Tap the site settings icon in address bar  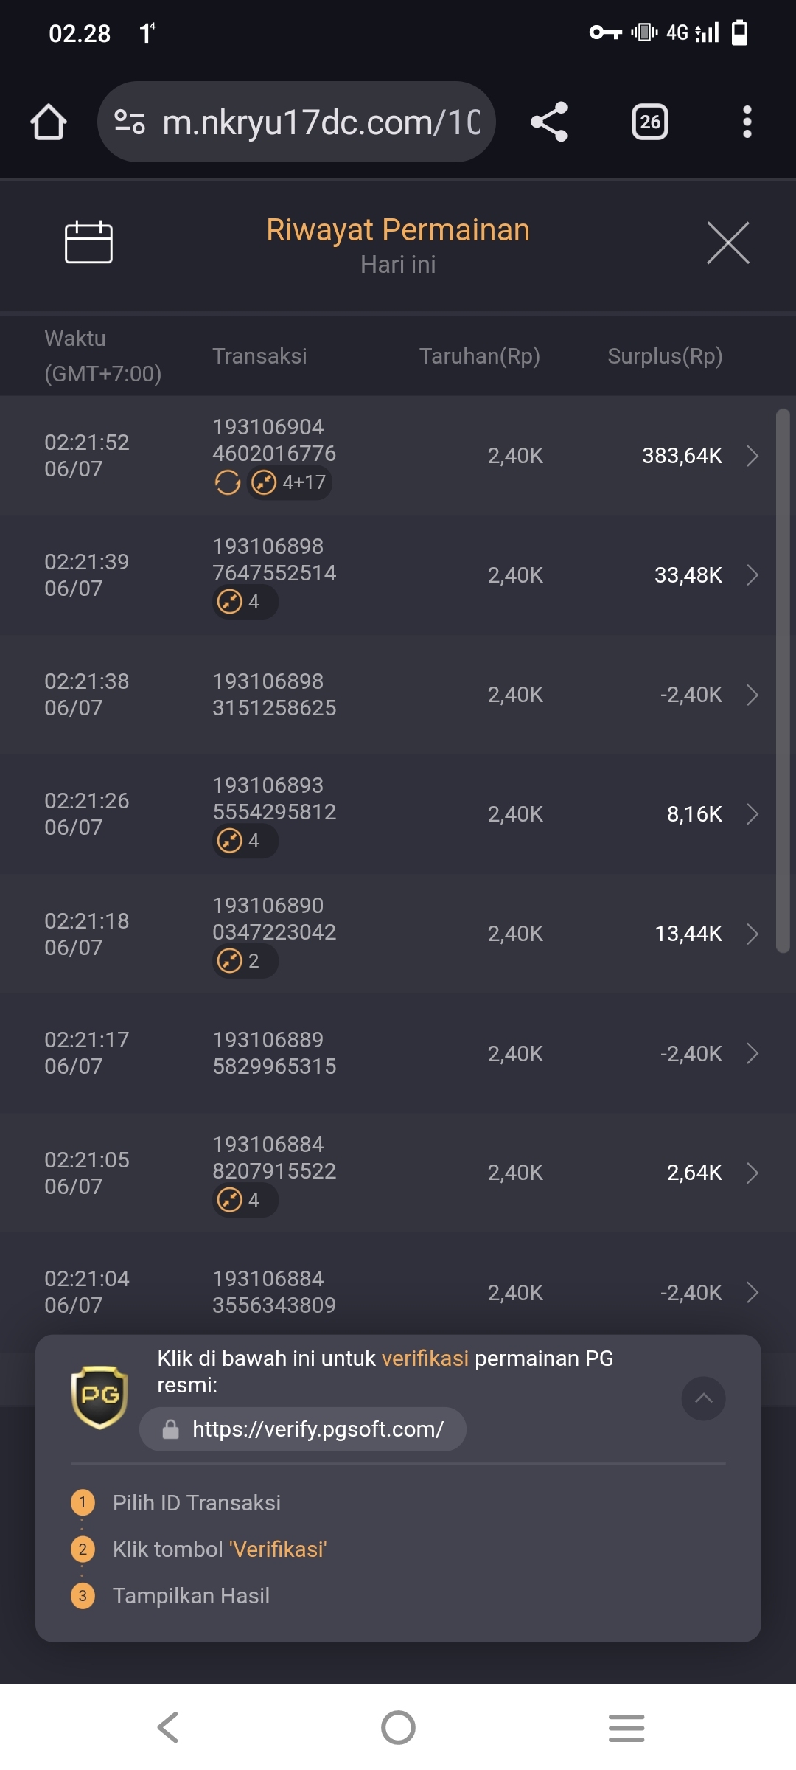(x=130, y=122)
